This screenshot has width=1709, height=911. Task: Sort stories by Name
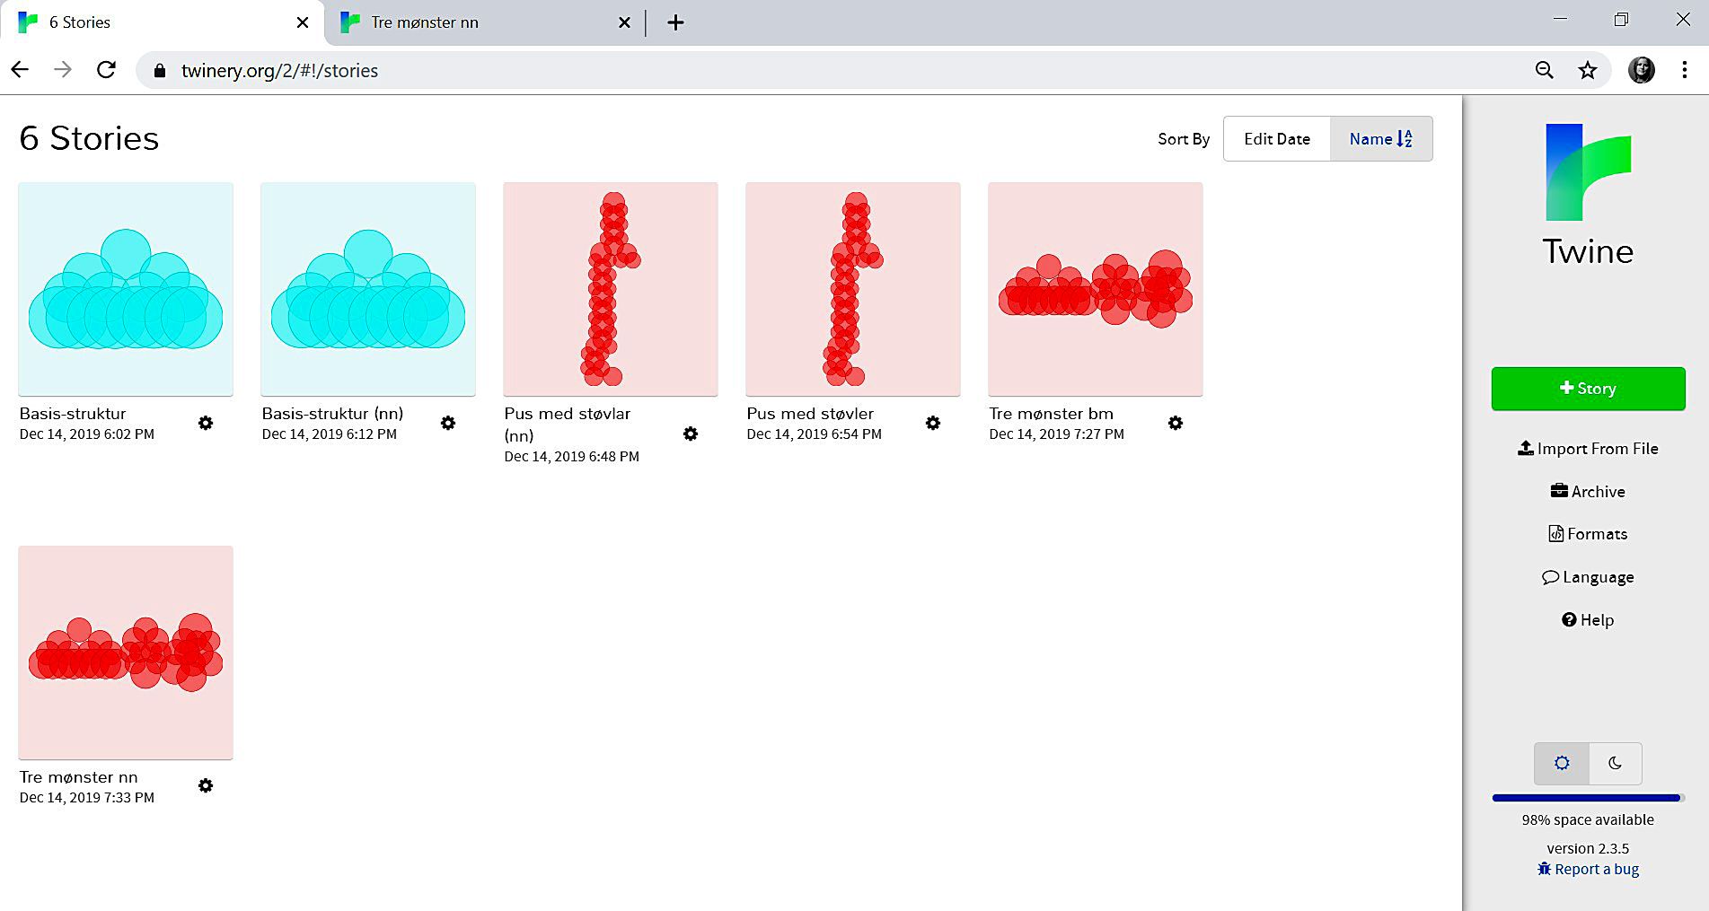[1380, 139]
